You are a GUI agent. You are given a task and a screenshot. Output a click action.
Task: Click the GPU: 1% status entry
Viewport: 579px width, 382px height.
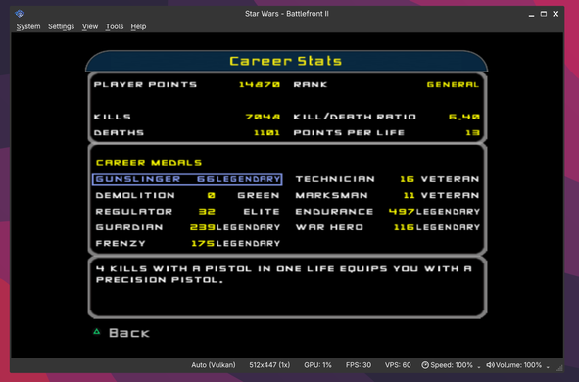317,365
